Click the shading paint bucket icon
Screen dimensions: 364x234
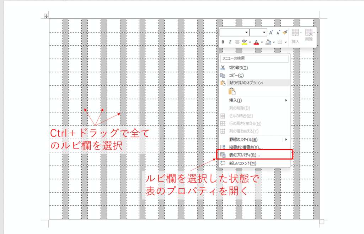pos(268,42)
